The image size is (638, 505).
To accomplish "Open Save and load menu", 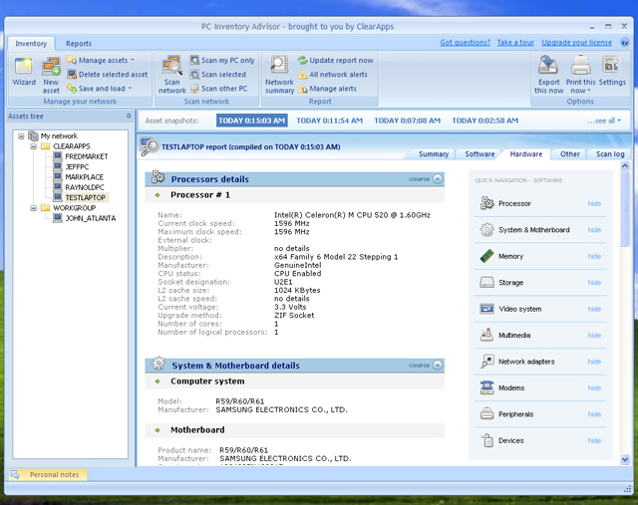I will [x=100, y=89].
